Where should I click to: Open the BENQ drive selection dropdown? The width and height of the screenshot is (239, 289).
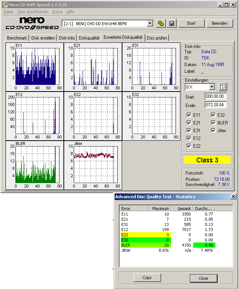(x=150, y=23)
